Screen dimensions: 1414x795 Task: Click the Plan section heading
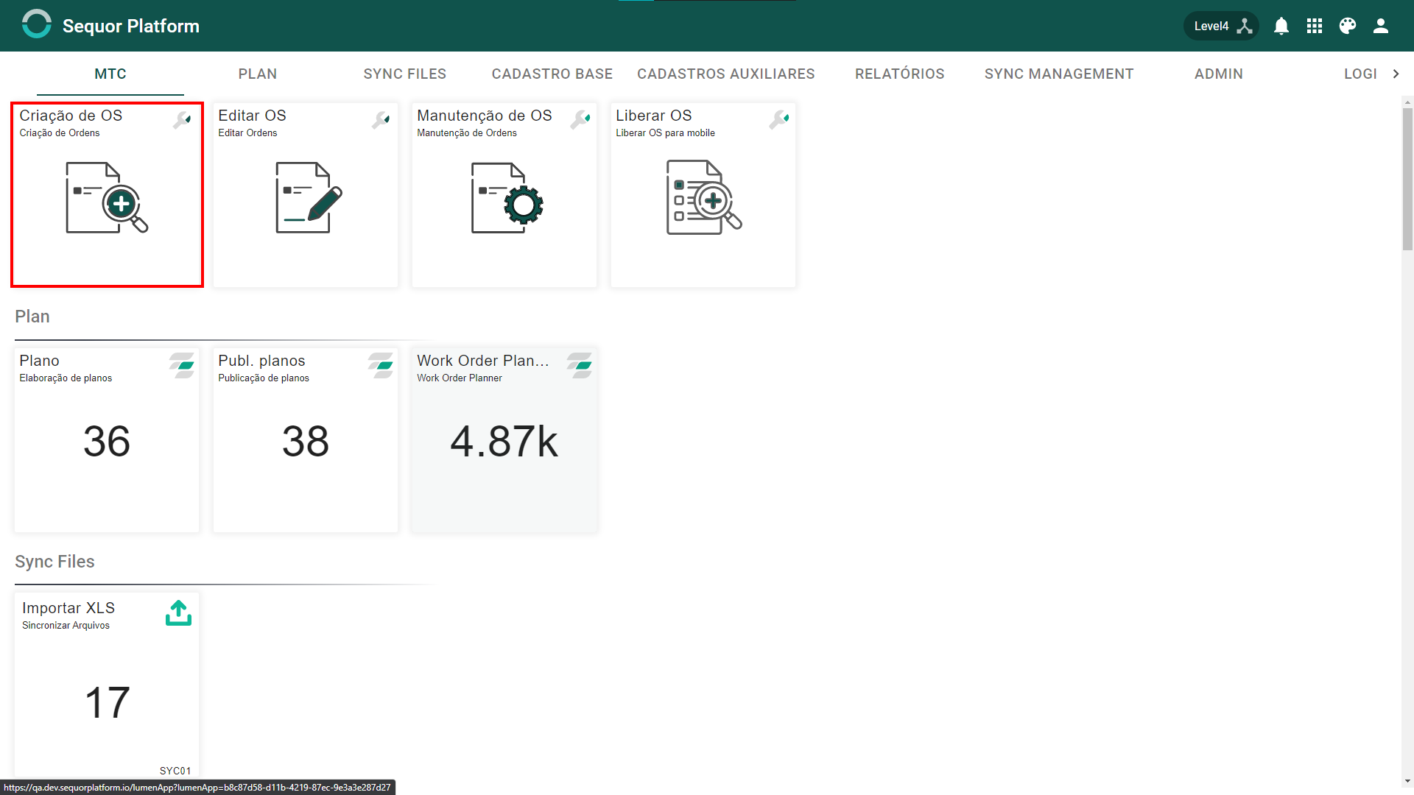click(32, 317)
